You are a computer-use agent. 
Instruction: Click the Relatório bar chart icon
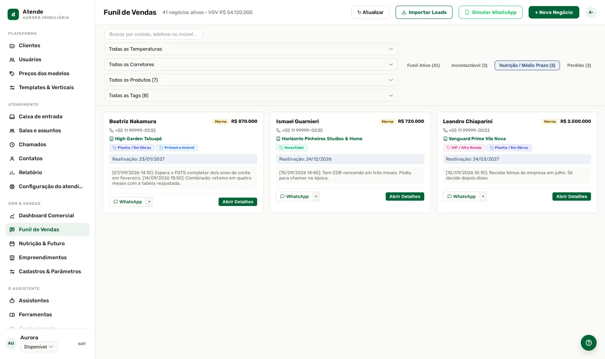click(12, 173)
